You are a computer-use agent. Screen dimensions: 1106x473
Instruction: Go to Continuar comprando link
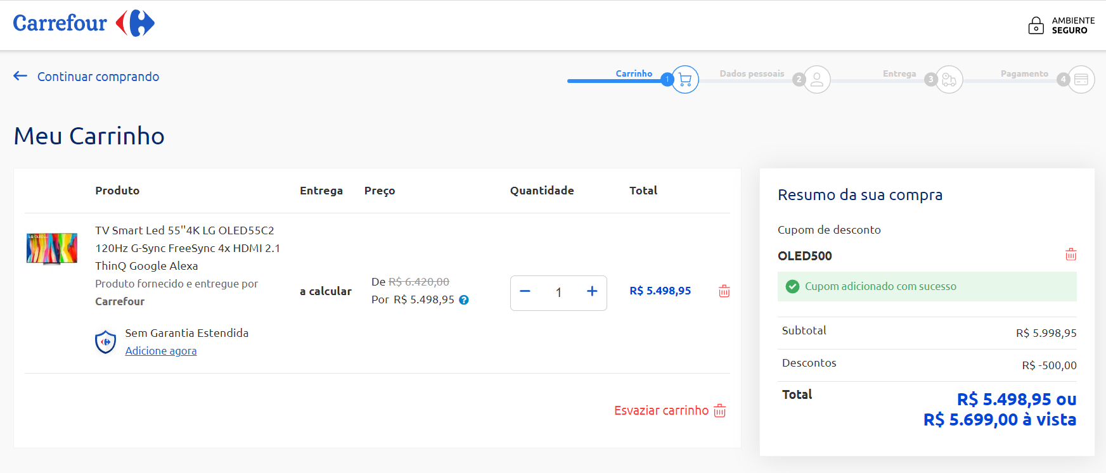click(98, 77)
